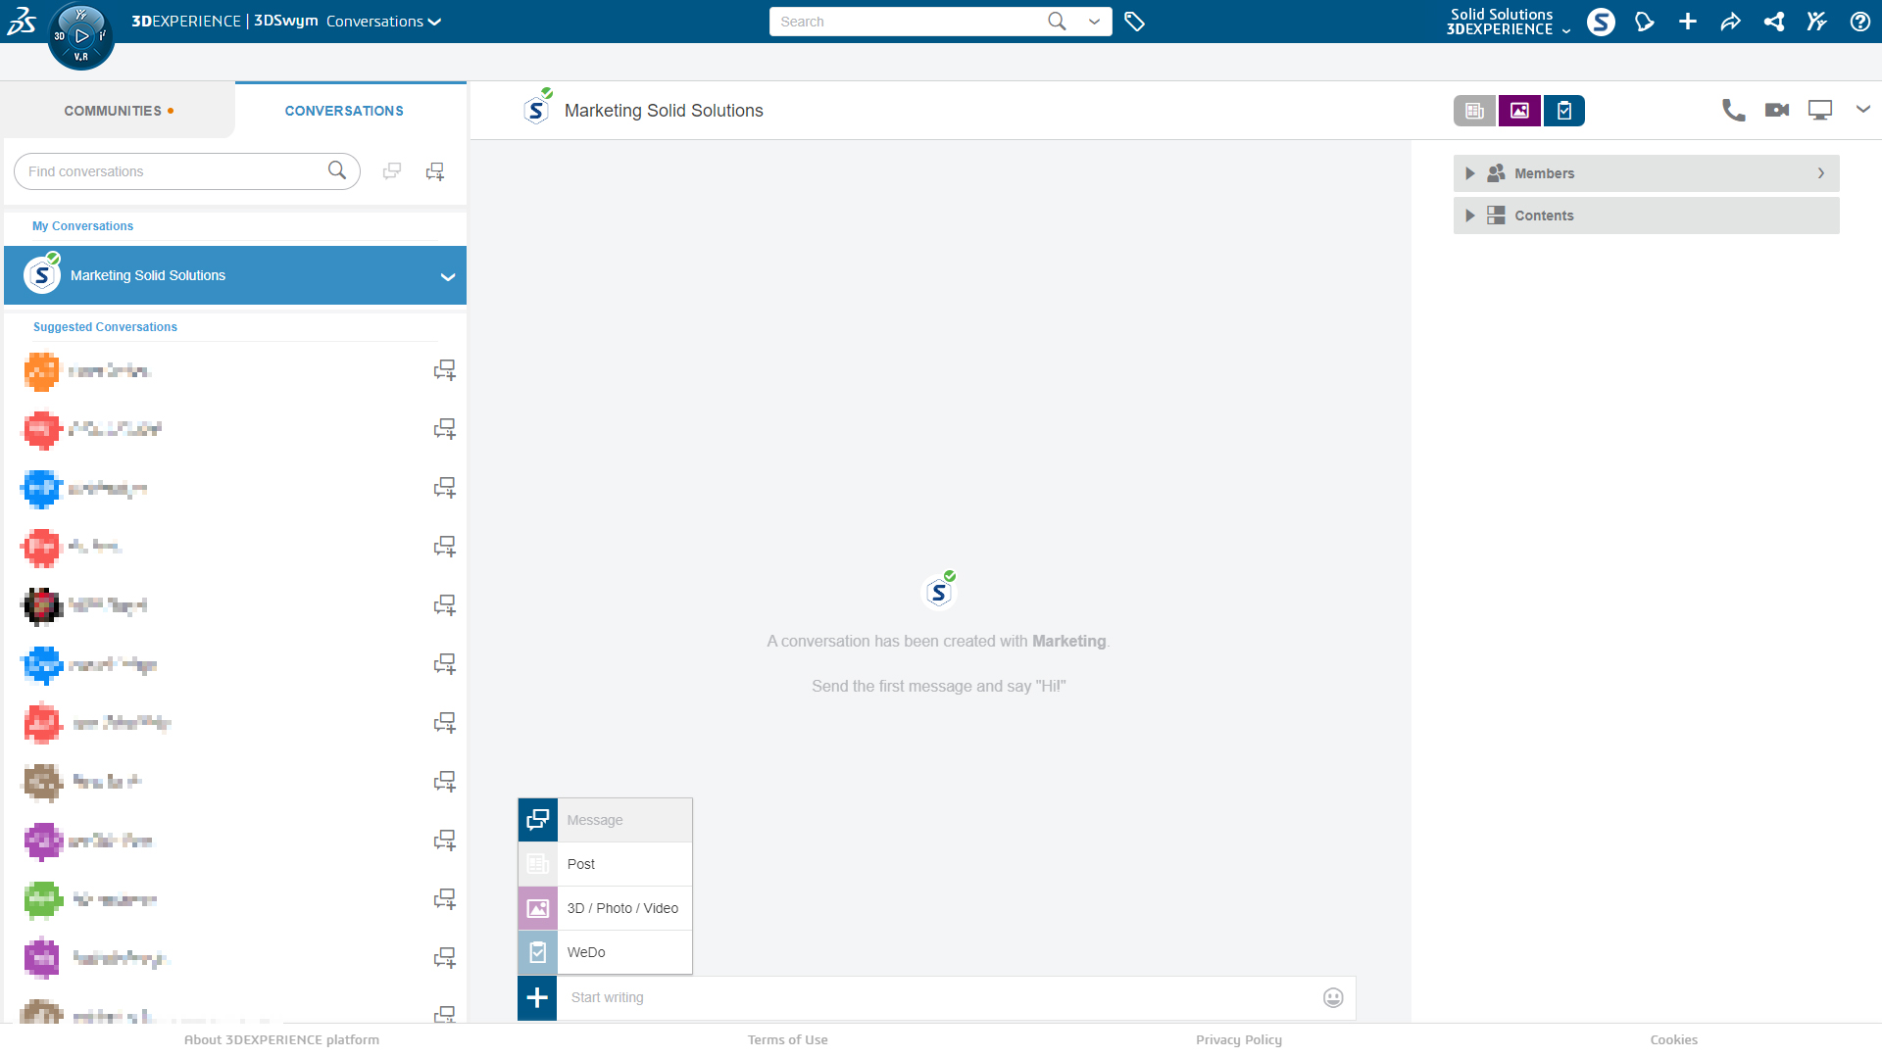The height and width of the screenshot is (1058, 1882).
Task: Open the share arrow in the top bar
Action: 1731,21
